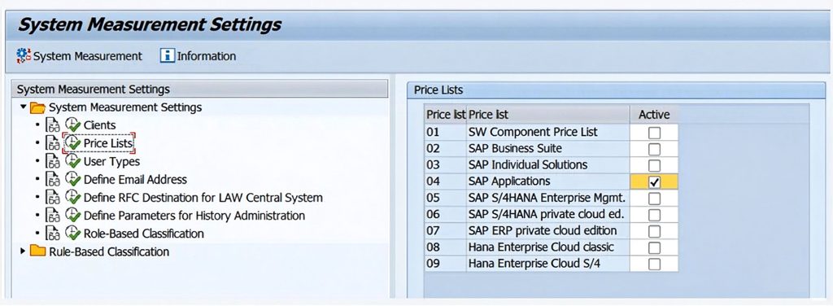Click the 'Hana Enterprise Cloud S/4' cell

(x=548, y=264)
